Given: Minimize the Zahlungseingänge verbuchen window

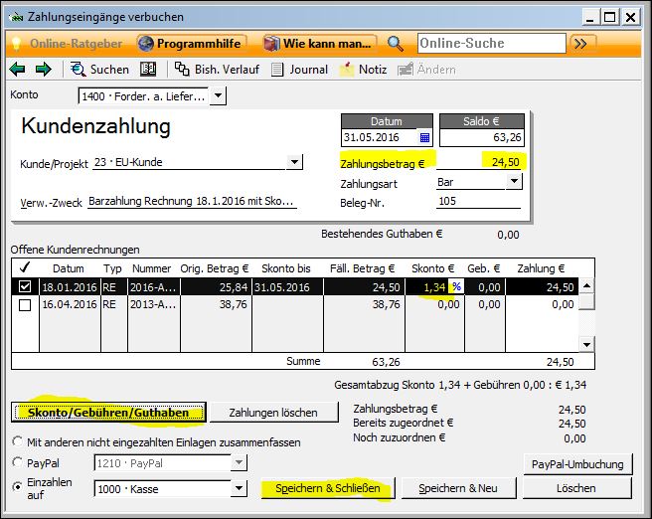Looking at the screenshot, I should coord(590,18).
